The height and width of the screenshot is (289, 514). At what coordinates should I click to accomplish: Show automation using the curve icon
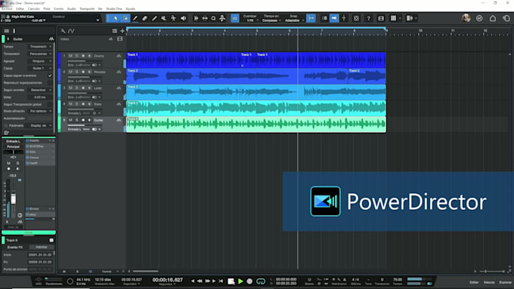coord(71,31)
